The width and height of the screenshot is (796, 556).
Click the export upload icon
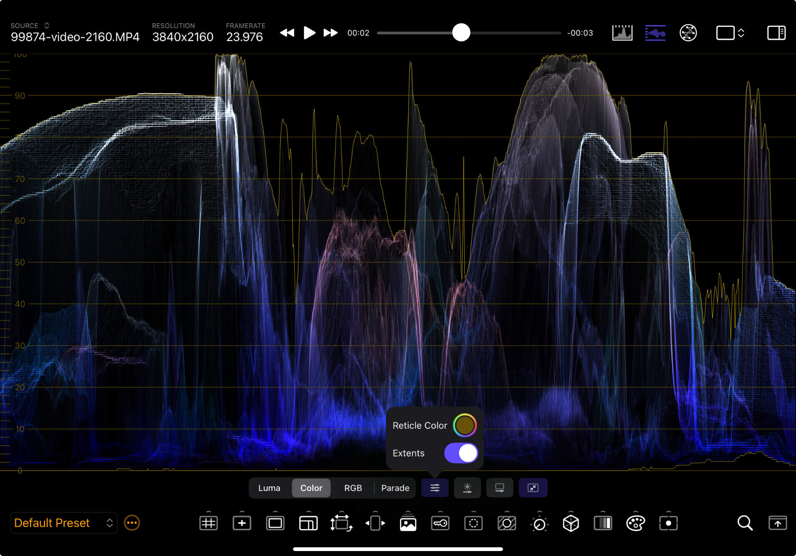pyautogui.click(x=777, y=523)
